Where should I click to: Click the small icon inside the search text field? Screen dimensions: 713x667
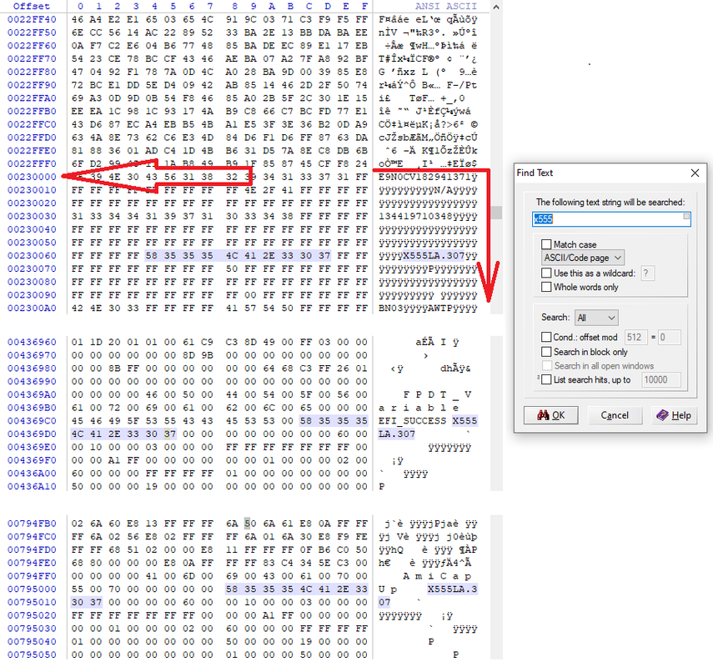point(686,217)
